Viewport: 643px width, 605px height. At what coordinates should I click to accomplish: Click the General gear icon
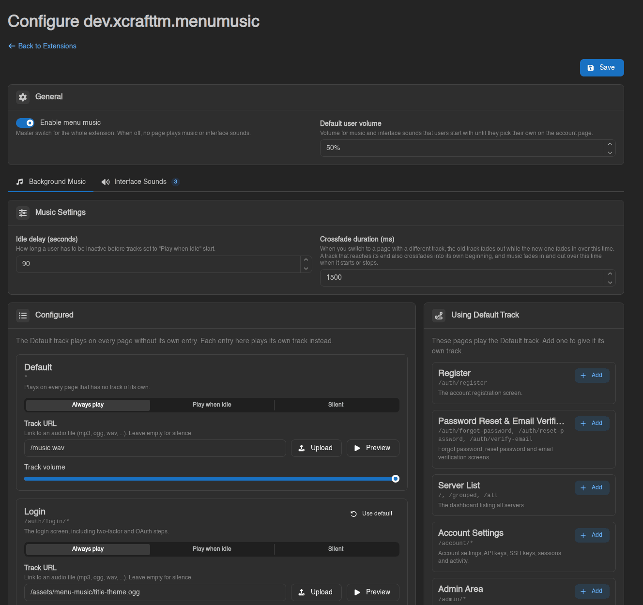pos(23,97)
